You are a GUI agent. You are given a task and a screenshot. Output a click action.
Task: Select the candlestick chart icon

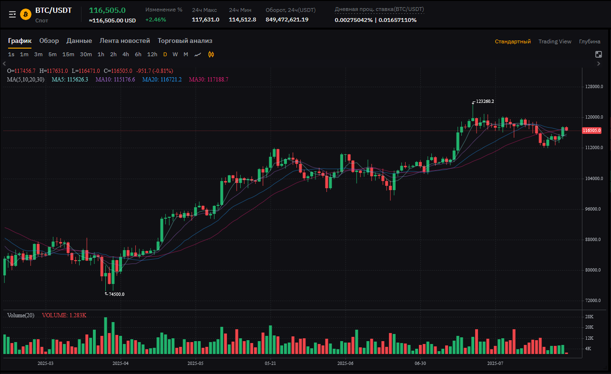click(211, 54)
